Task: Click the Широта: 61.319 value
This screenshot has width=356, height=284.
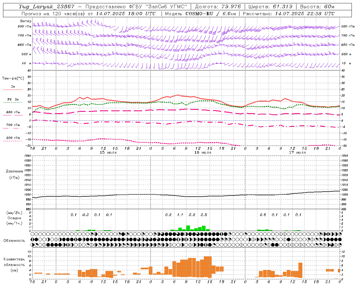Action: (x=270, y=7)
